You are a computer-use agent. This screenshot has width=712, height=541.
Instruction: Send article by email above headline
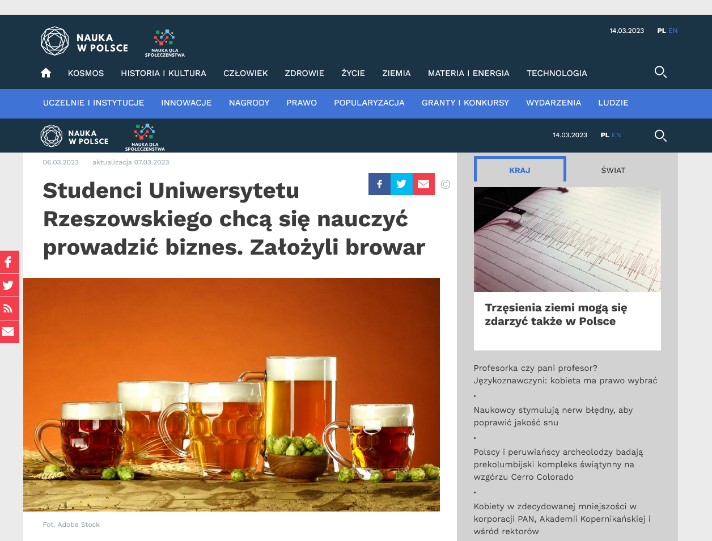coord(423,184)
